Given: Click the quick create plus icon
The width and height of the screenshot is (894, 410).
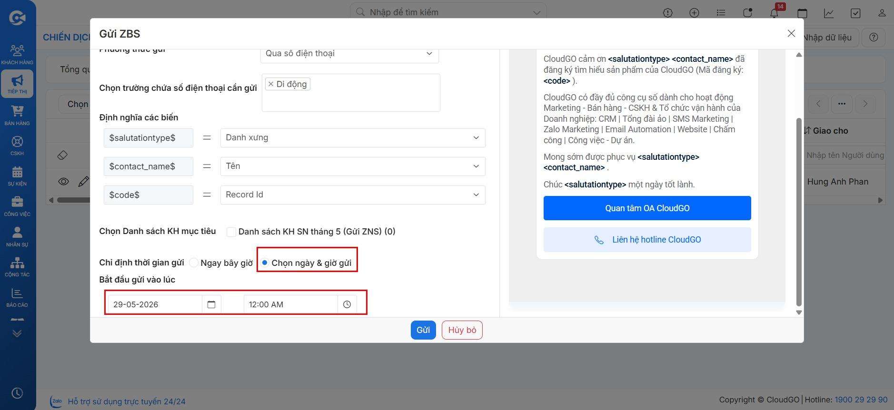Looking at the screenshot, I should [x=695, y=13].
